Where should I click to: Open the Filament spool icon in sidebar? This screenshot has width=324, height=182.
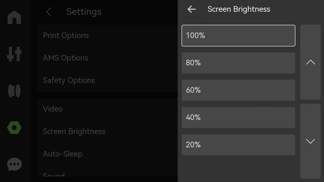14,91
